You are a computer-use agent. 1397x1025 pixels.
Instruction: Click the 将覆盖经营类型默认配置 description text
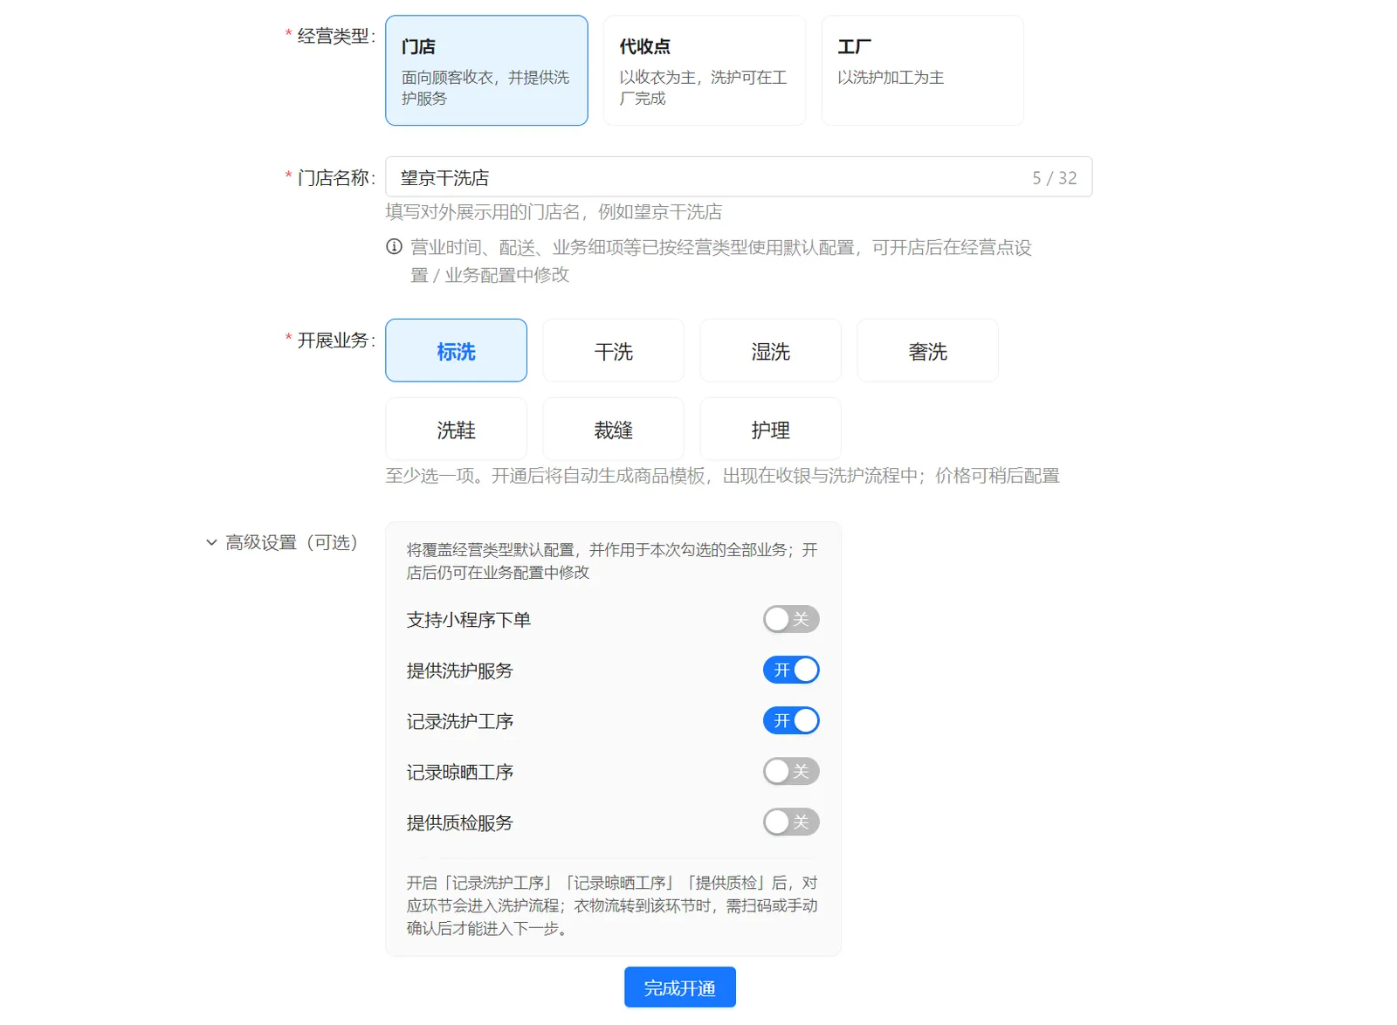coord(612,561)
